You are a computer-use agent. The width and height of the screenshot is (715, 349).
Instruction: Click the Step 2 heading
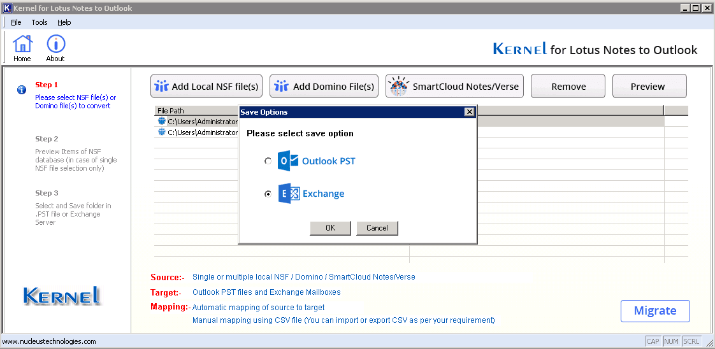[x=47, y=139]
